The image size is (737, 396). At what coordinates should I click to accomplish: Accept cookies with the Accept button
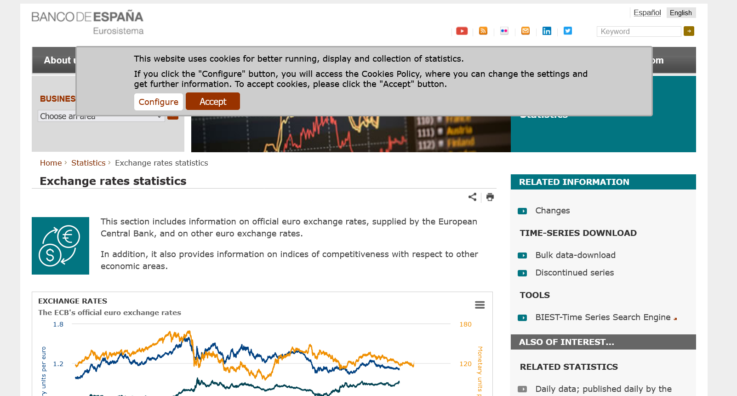coord(212,102)
